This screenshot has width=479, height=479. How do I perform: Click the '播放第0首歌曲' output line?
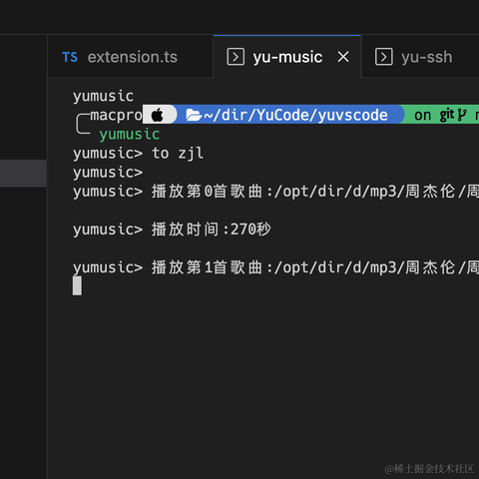coord(275,192)
